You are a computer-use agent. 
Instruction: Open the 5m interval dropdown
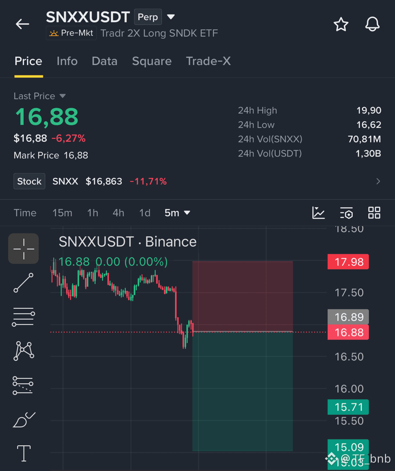(x=177, y=213)
